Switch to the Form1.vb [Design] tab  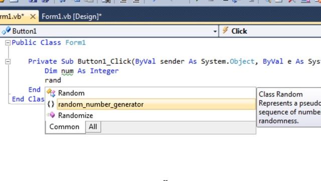(x=71, y=17)
